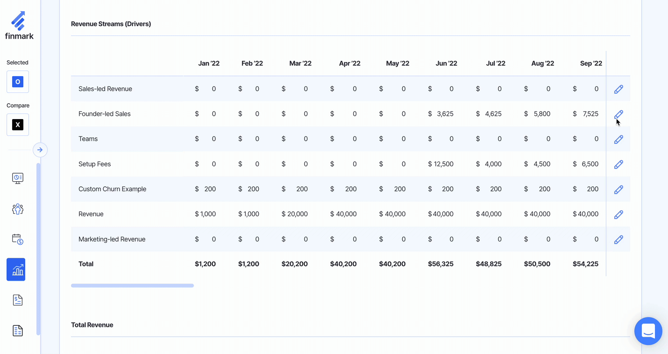Open the chat support widget
This screenshot has width=668, height=354.
(648, 331)
